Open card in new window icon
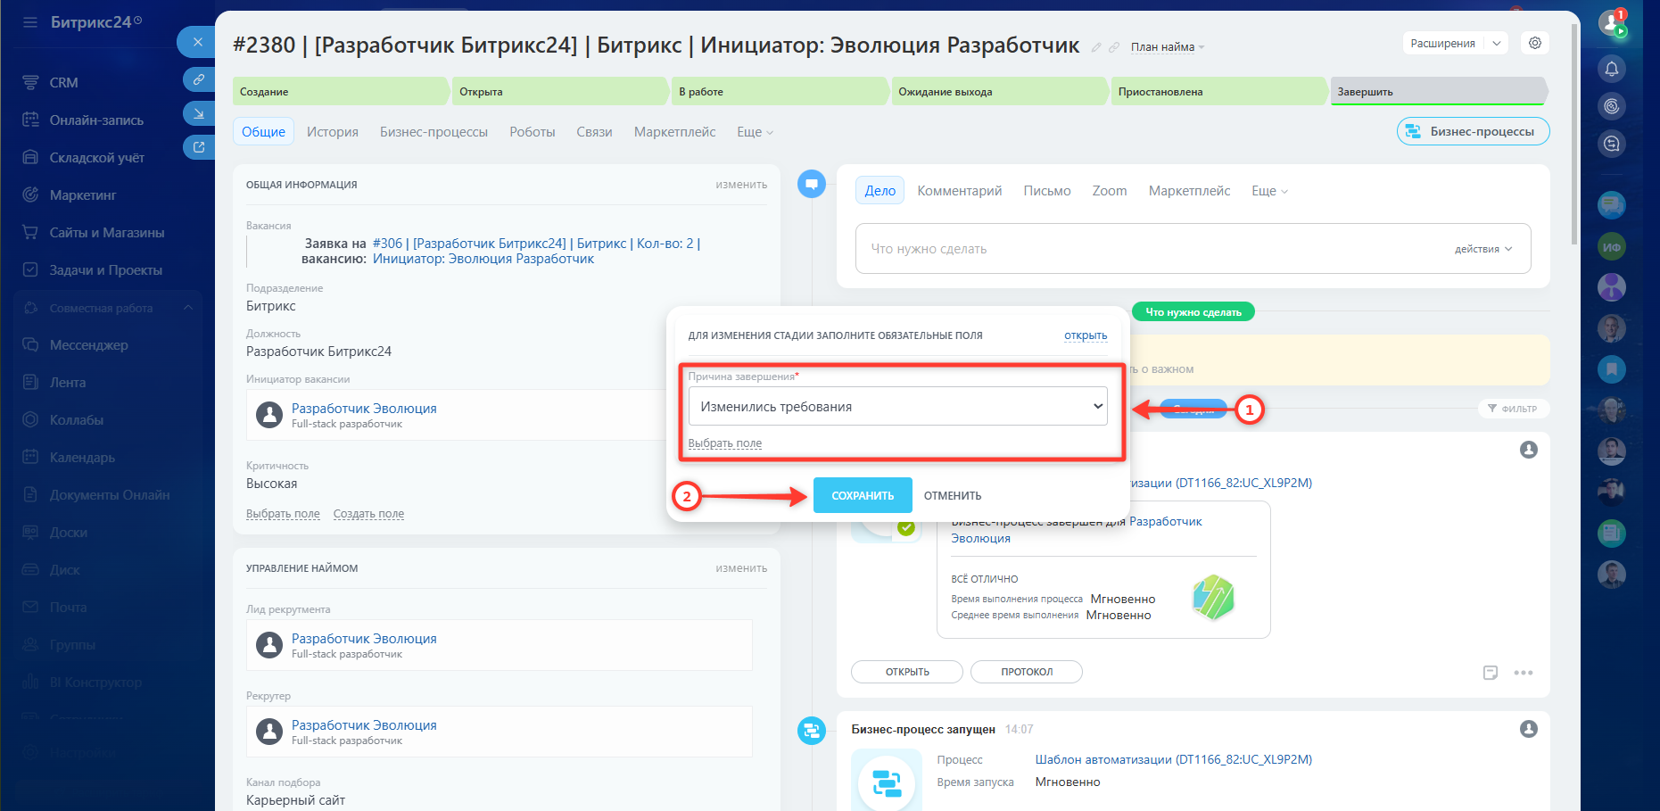The image size is (1660, 811). point(198,147)
